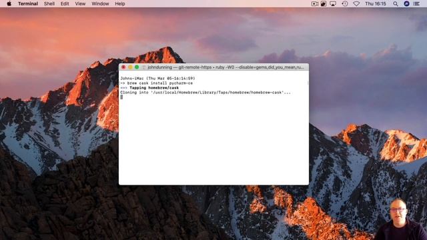Zoom Terminal window with green button

(x=137, y=67)
